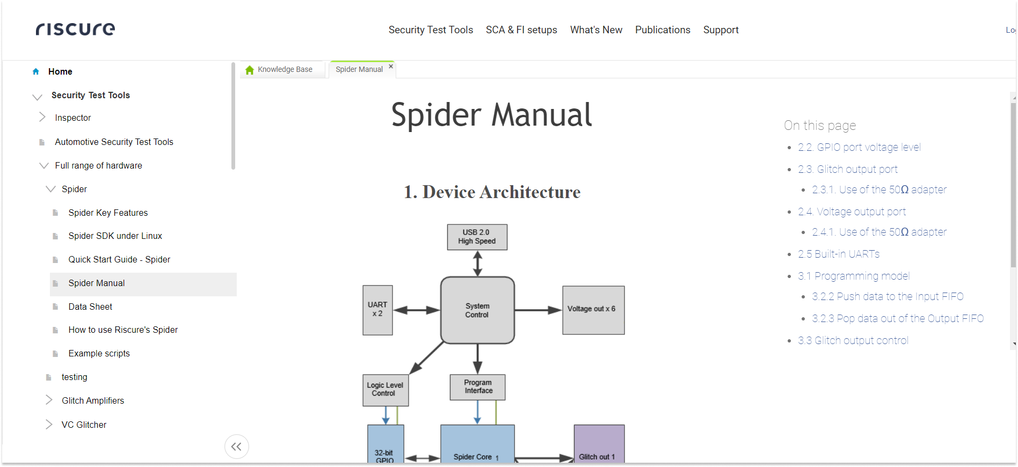Click the Device Architecture diagram
1018x467 pixels.
point(493,343)
